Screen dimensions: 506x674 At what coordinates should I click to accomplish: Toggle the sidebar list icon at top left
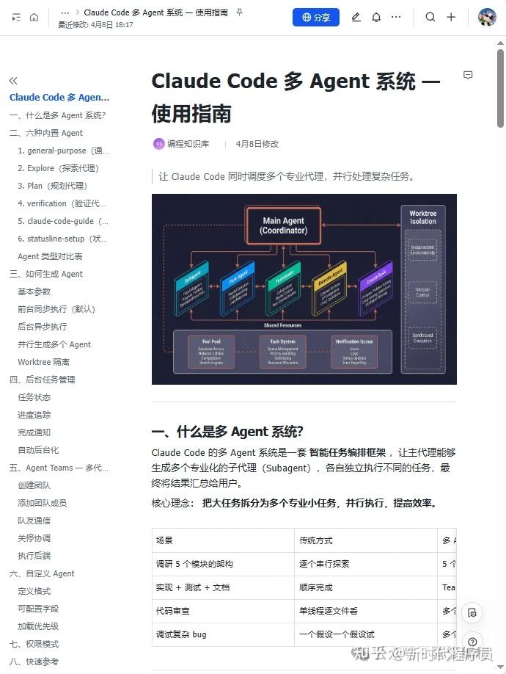pos(16,17)
